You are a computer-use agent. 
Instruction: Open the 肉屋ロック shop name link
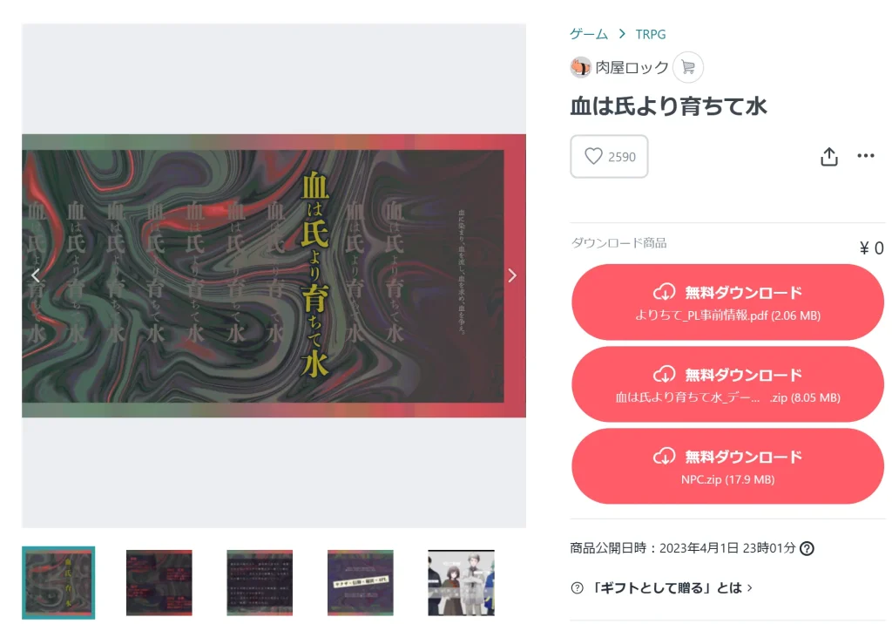pos(632,67)
